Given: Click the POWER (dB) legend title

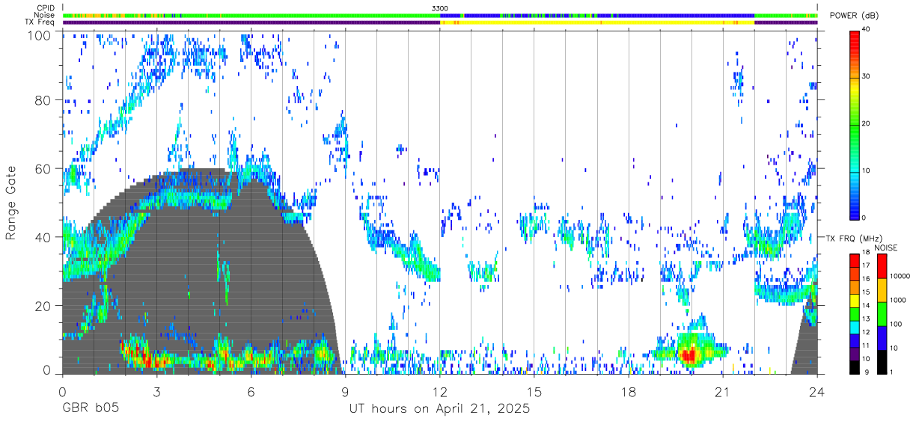Looking at the screenshot, I should pos(854,16).
